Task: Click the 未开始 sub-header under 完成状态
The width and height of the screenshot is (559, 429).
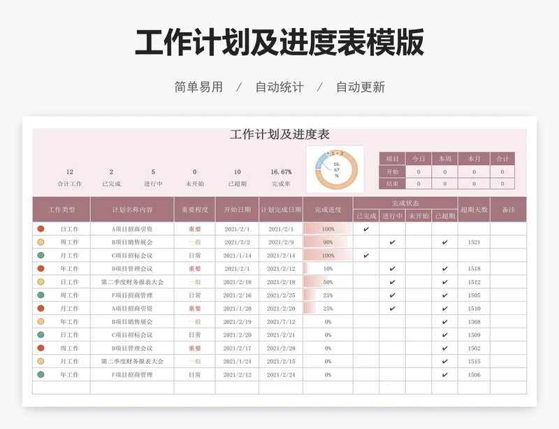Action: click(419, 216)
